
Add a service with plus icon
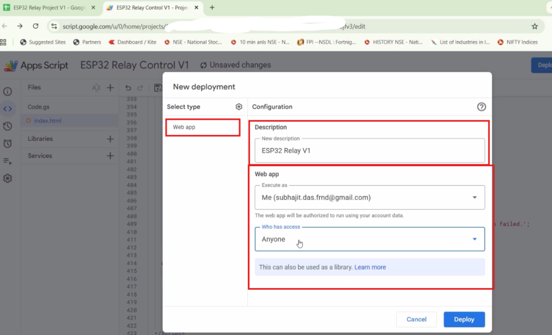tap(110, 156)
